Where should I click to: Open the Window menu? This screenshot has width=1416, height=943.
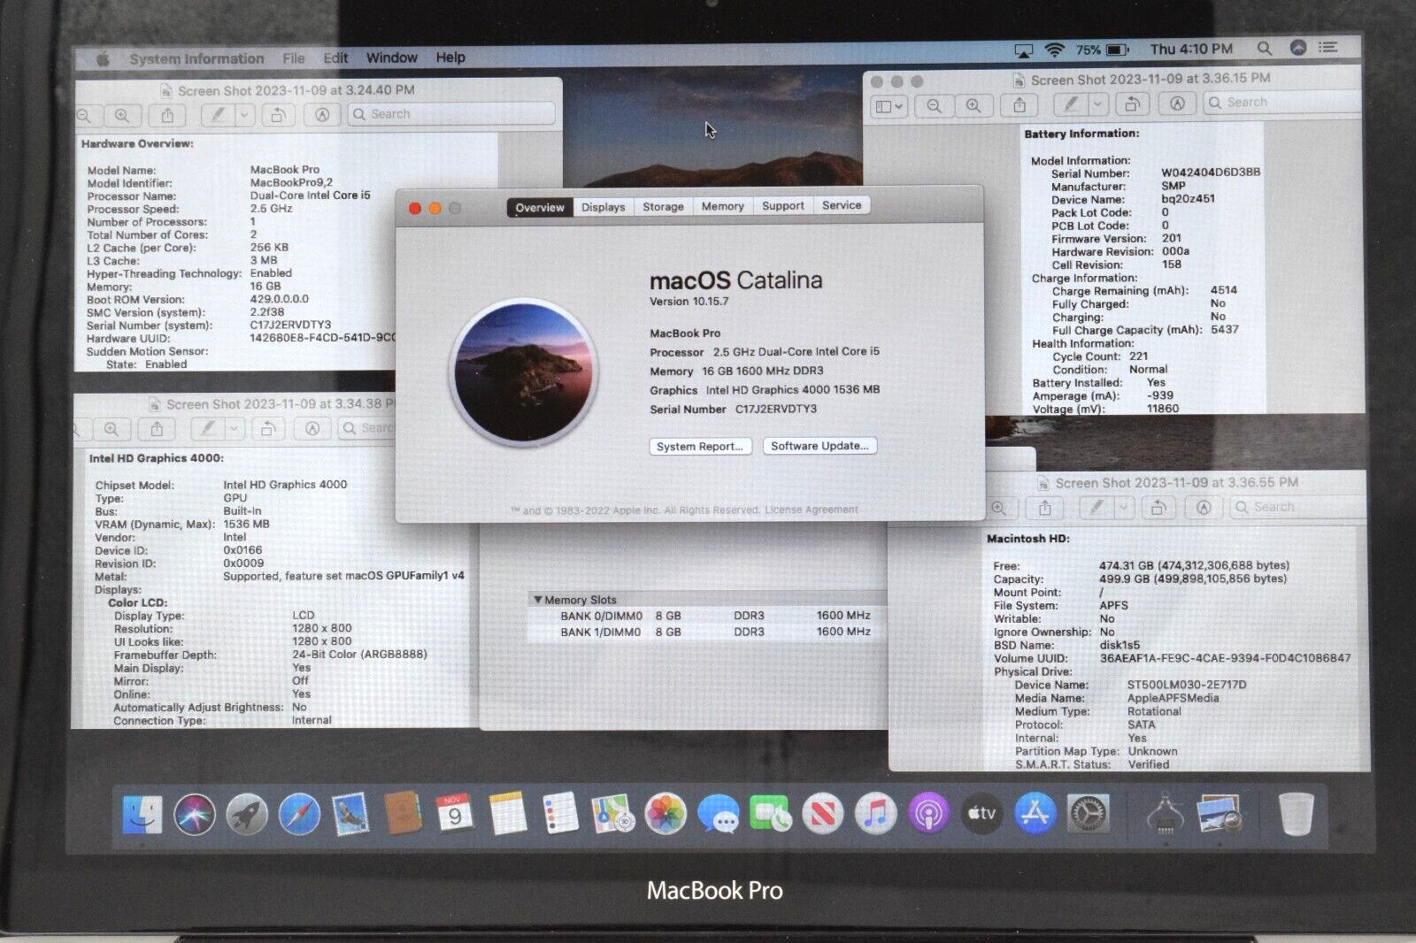click(391, 57)
